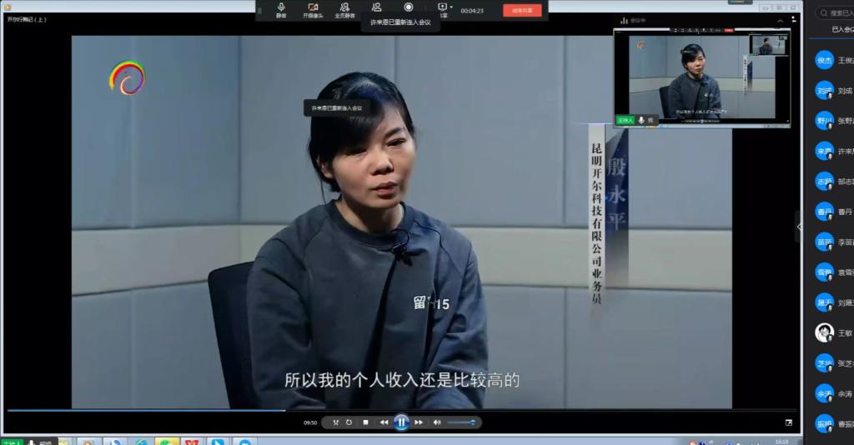Click the layout icon on video panel
854x445 pixels.
click(x=794, y=20)
